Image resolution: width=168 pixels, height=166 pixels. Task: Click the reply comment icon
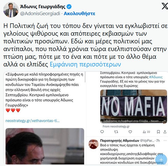click(x=102, y=132)
